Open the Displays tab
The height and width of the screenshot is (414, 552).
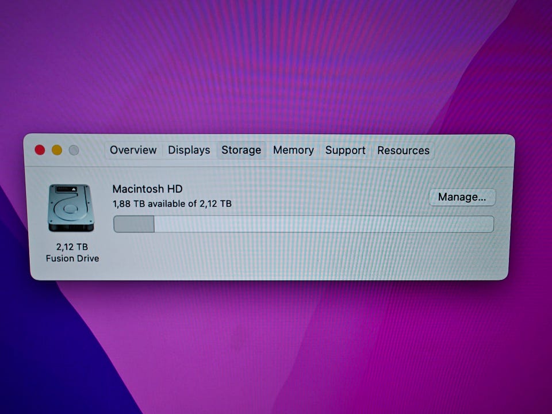coord(189,150)
